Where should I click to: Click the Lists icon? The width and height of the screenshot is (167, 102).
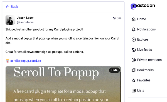click(x=134, y=91)
